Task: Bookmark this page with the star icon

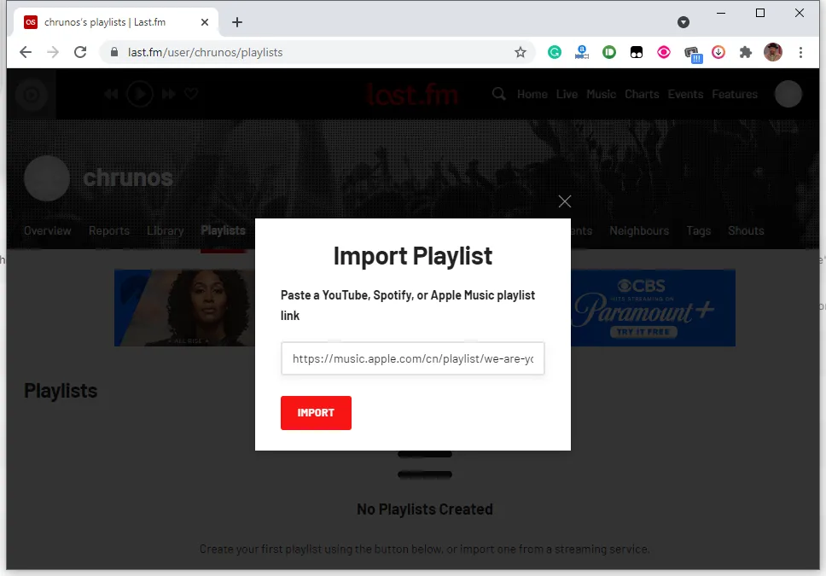Action: pos(521,52)
